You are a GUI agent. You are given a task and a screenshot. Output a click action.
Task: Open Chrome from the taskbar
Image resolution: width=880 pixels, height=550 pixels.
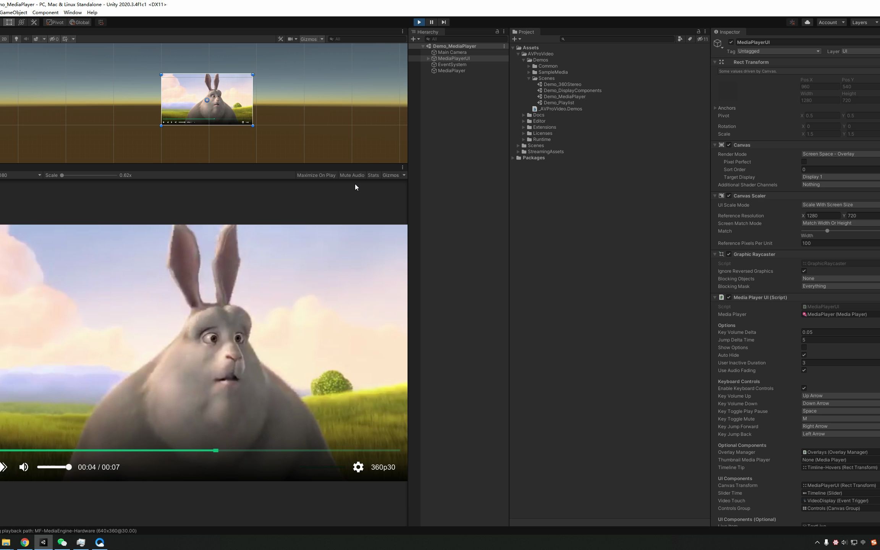point(24,542)
